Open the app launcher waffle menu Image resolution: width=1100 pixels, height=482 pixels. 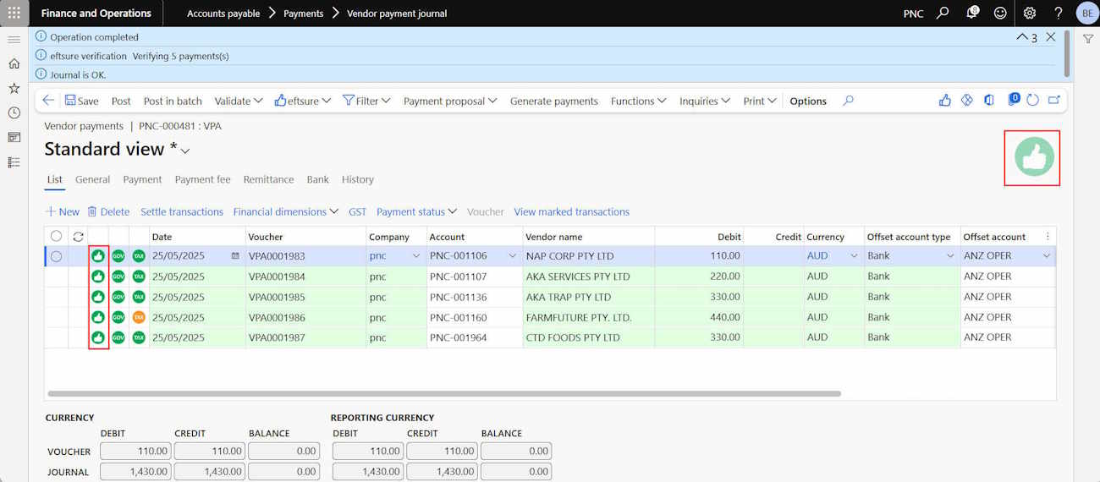[14, 13]
